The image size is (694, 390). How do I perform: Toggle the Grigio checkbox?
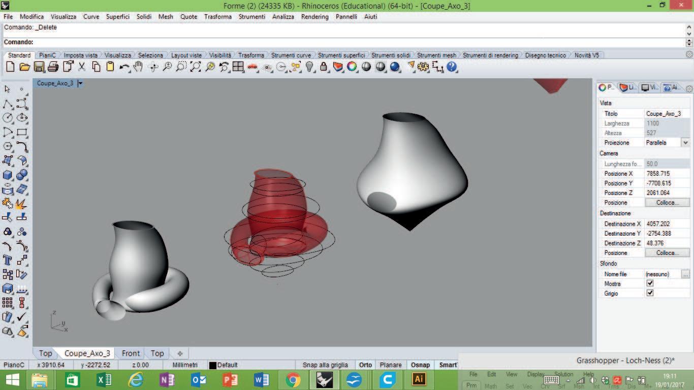pyautogui.click(x=650, y=293)
